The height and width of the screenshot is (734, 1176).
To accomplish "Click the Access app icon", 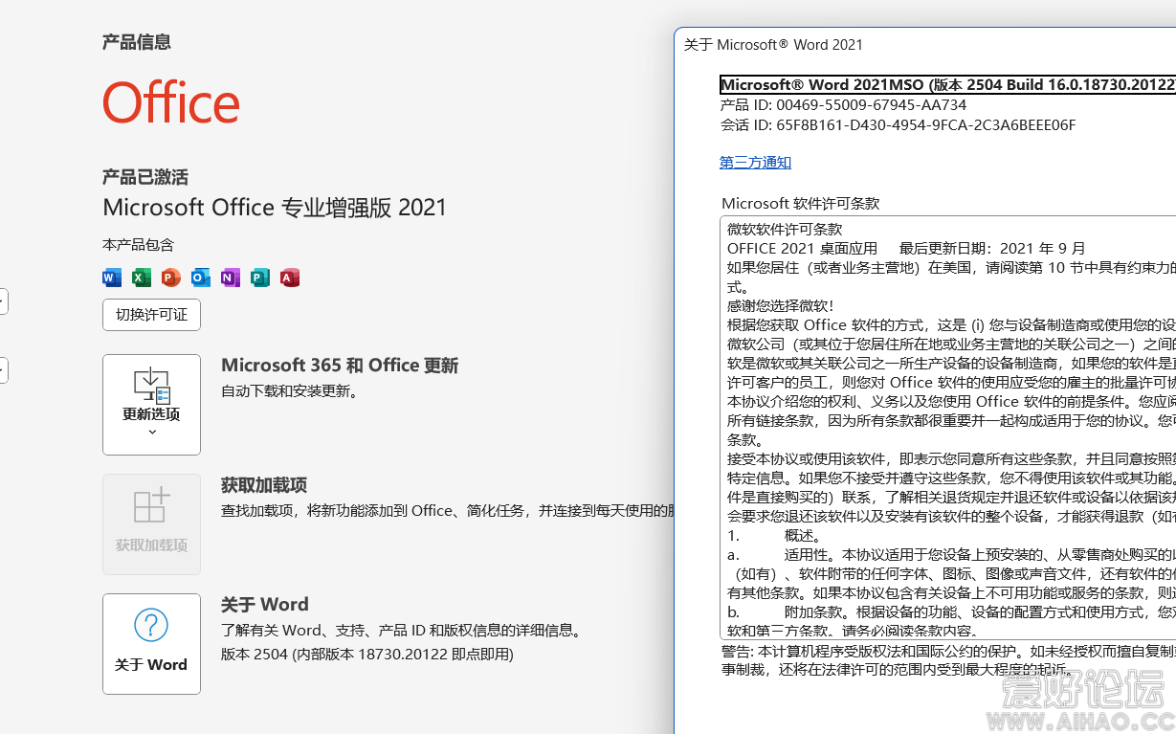I will (x=290, y=278).
